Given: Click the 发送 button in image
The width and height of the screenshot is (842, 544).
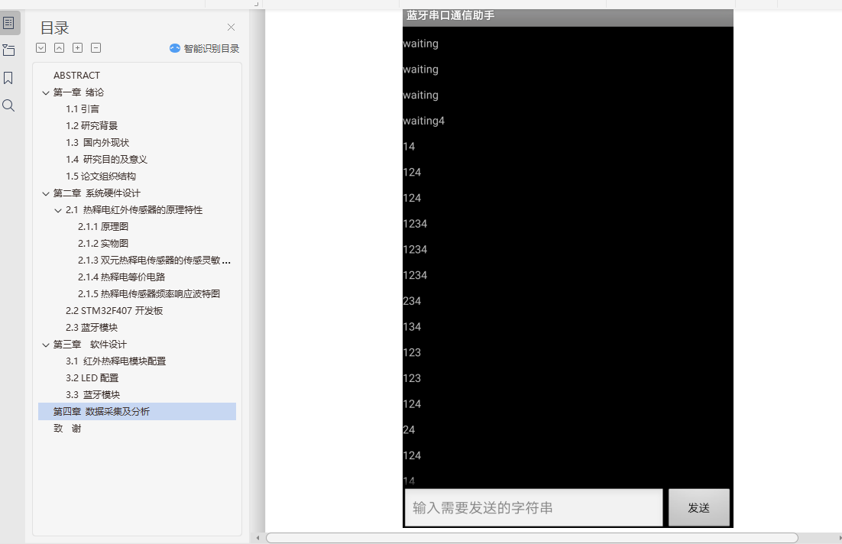Looking at the screenshot, I should [x=698, y=507].
